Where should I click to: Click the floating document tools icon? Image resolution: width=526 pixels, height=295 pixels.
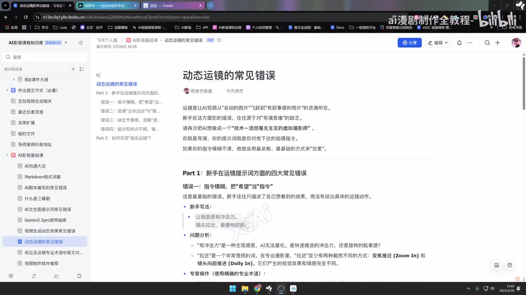click(497, 265)
